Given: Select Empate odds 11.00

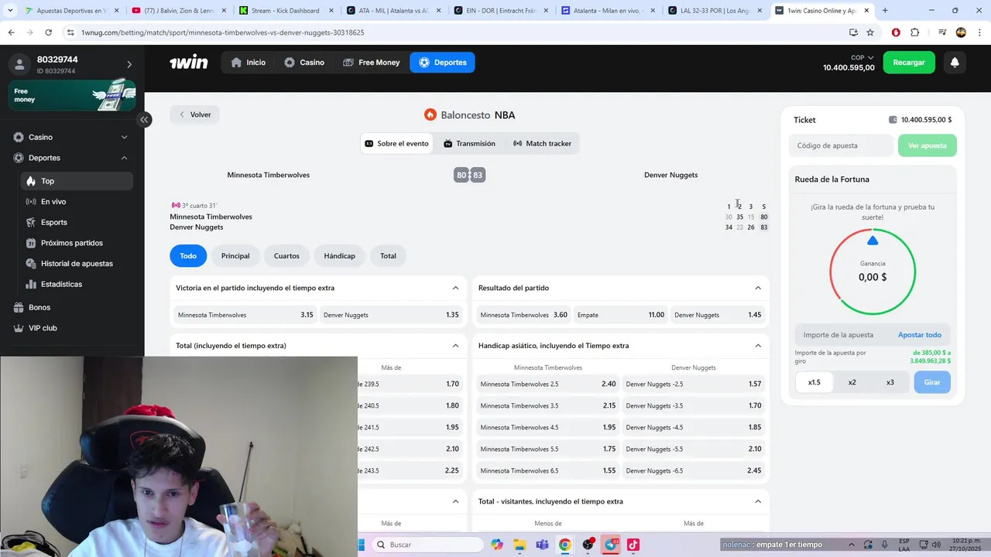Looking at the screenshot, I should 621,315.
